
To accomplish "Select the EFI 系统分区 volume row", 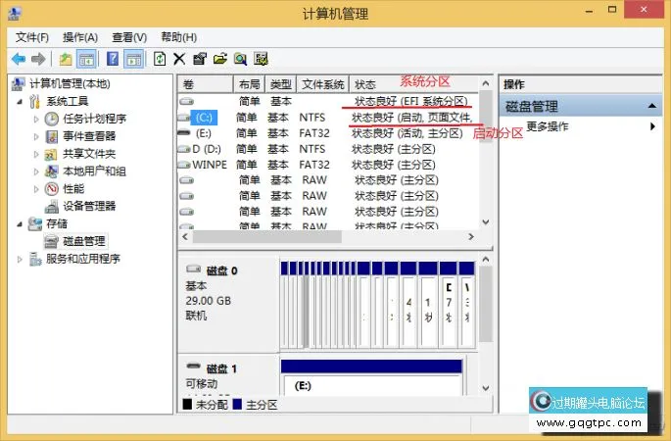I will click(x=328, y=102).
